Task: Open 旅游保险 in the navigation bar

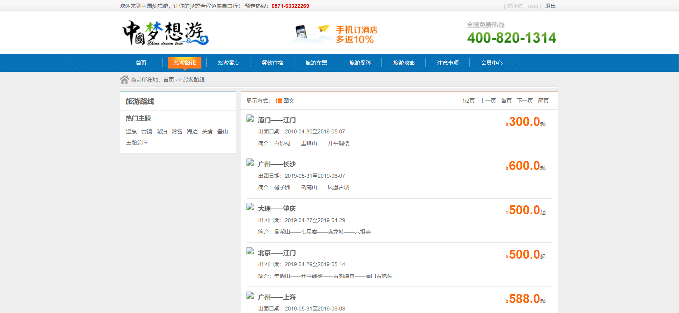Action: [x=360, y=63]
